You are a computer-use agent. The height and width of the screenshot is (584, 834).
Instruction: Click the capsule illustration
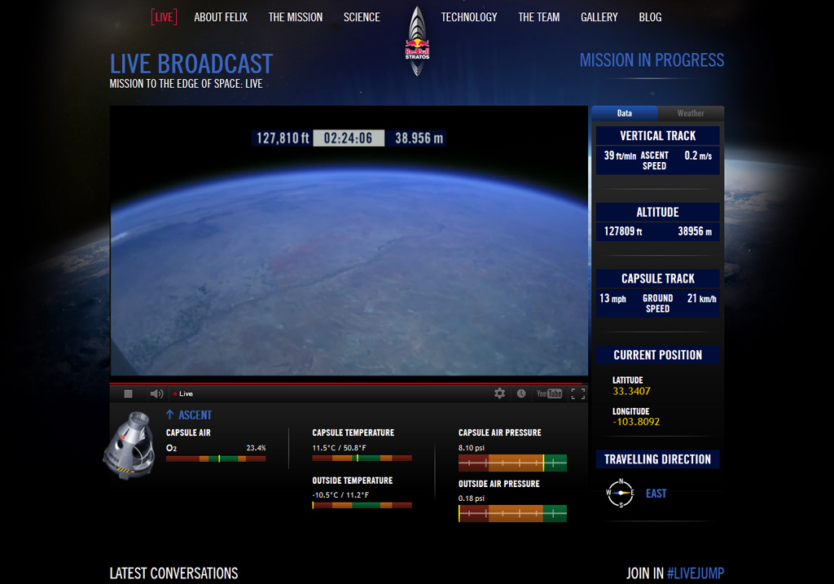[x=130, y=445]
